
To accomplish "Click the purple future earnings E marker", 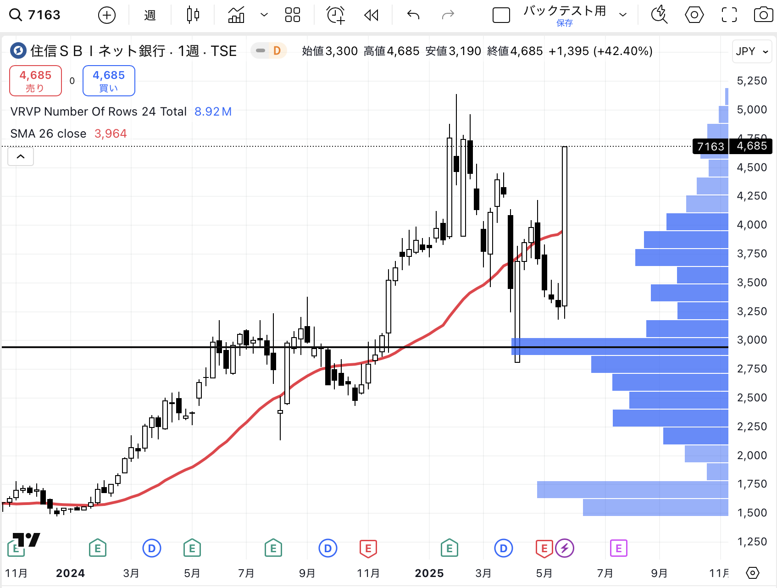I will (x=619, y=548).
